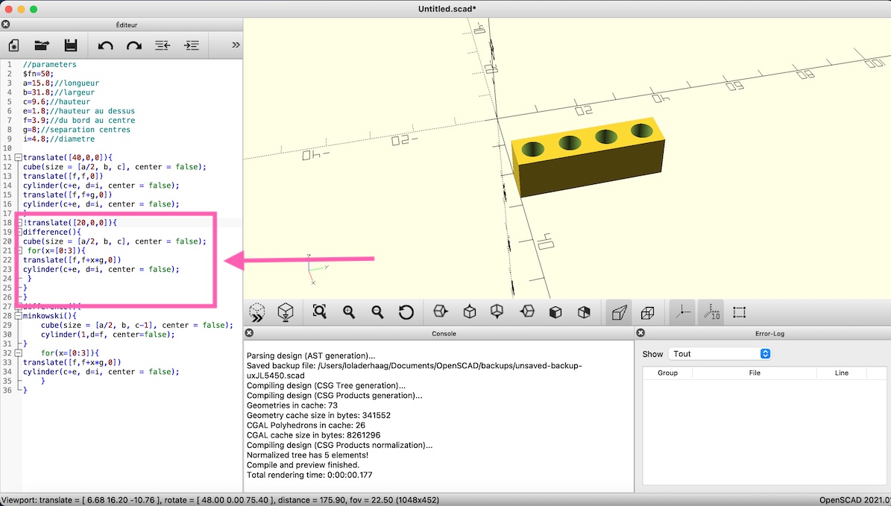The height and width of the screenshot is (506, 891).
Task: Click the 'Show' label in Error-Log
Action: pyautogui.click(x=652, y=354)
